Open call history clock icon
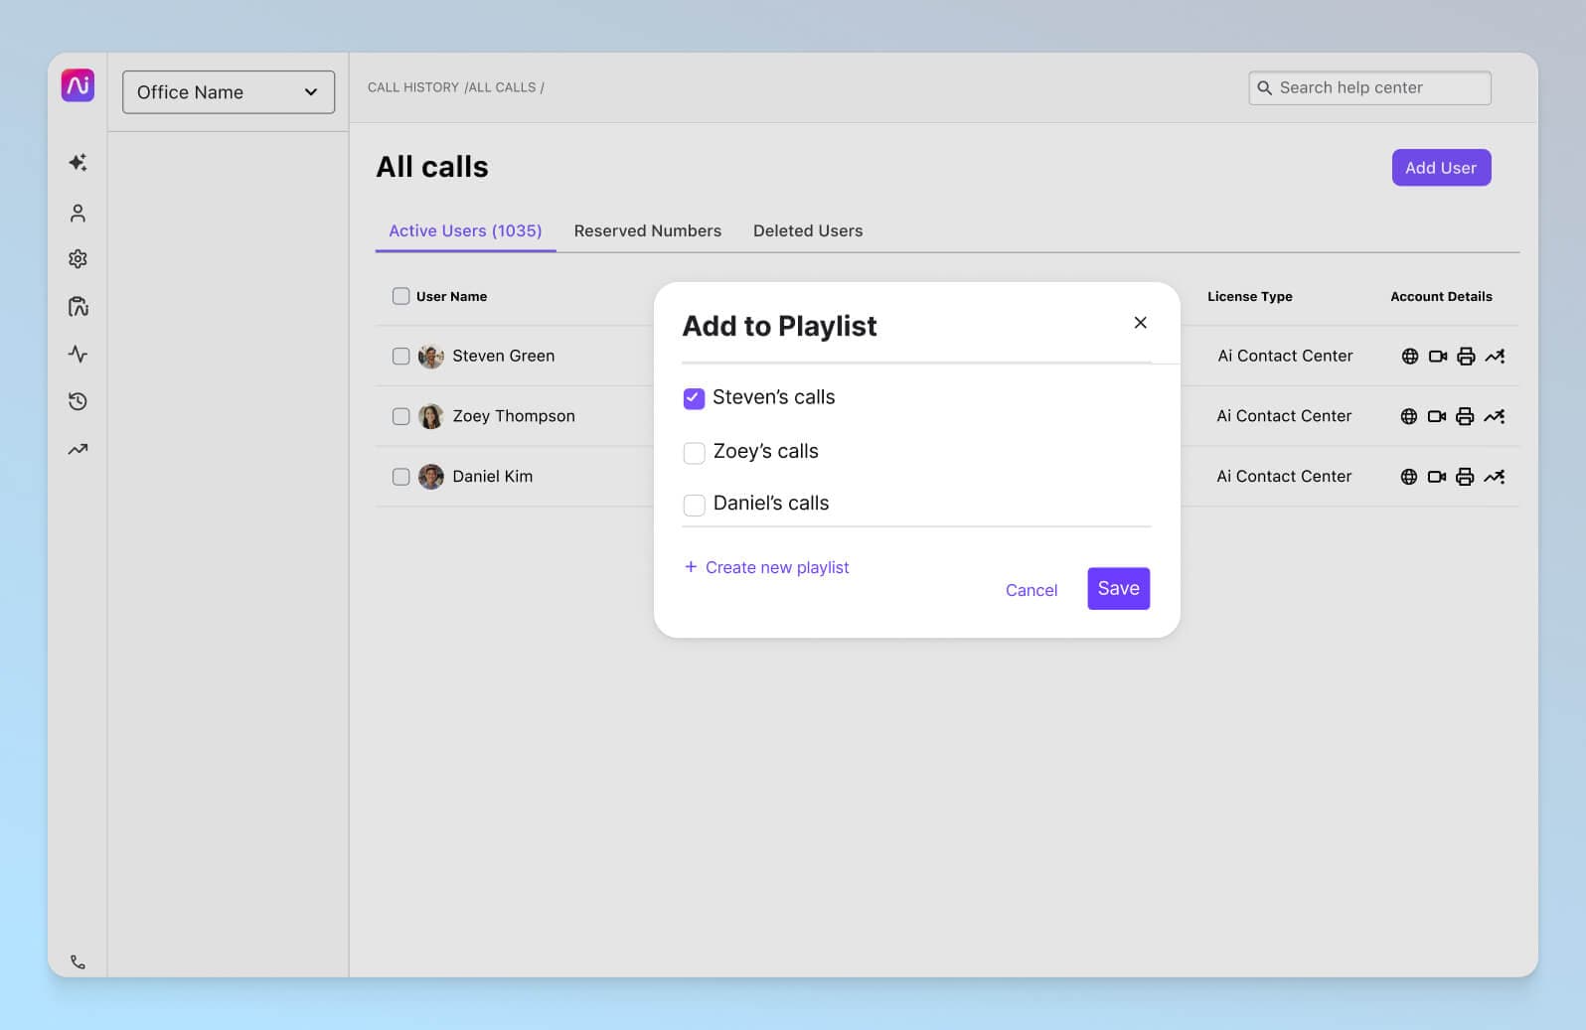 78,401
